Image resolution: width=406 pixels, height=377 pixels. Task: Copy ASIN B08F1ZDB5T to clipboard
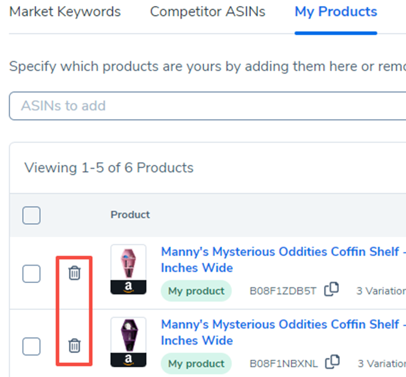tap(331, 290)
